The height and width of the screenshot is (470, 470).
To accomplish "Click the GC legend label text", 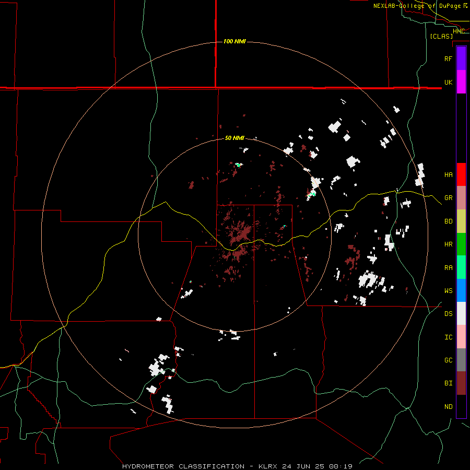I will pos(448,360).
